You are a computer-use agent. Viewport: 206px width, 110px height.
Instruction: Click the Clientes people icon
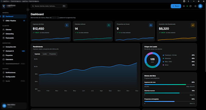click(4, 30)
